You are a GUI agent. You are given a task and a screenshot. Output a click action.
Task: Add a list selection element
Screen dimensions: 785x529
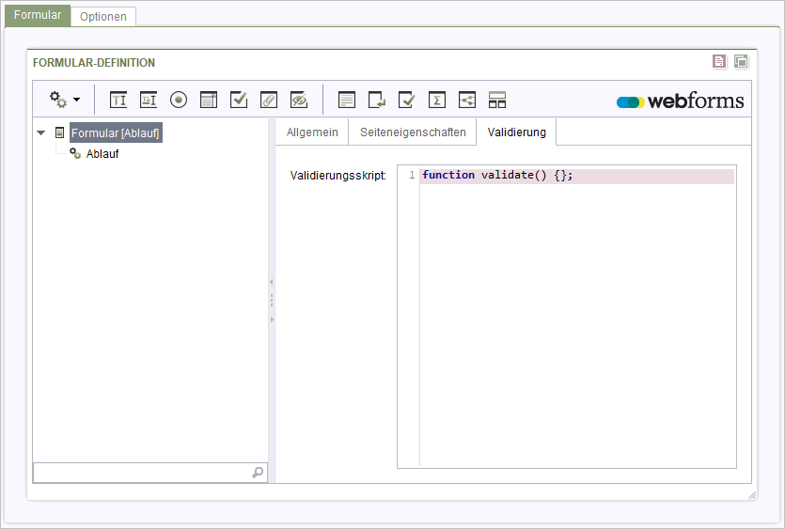tap(209, 100)
